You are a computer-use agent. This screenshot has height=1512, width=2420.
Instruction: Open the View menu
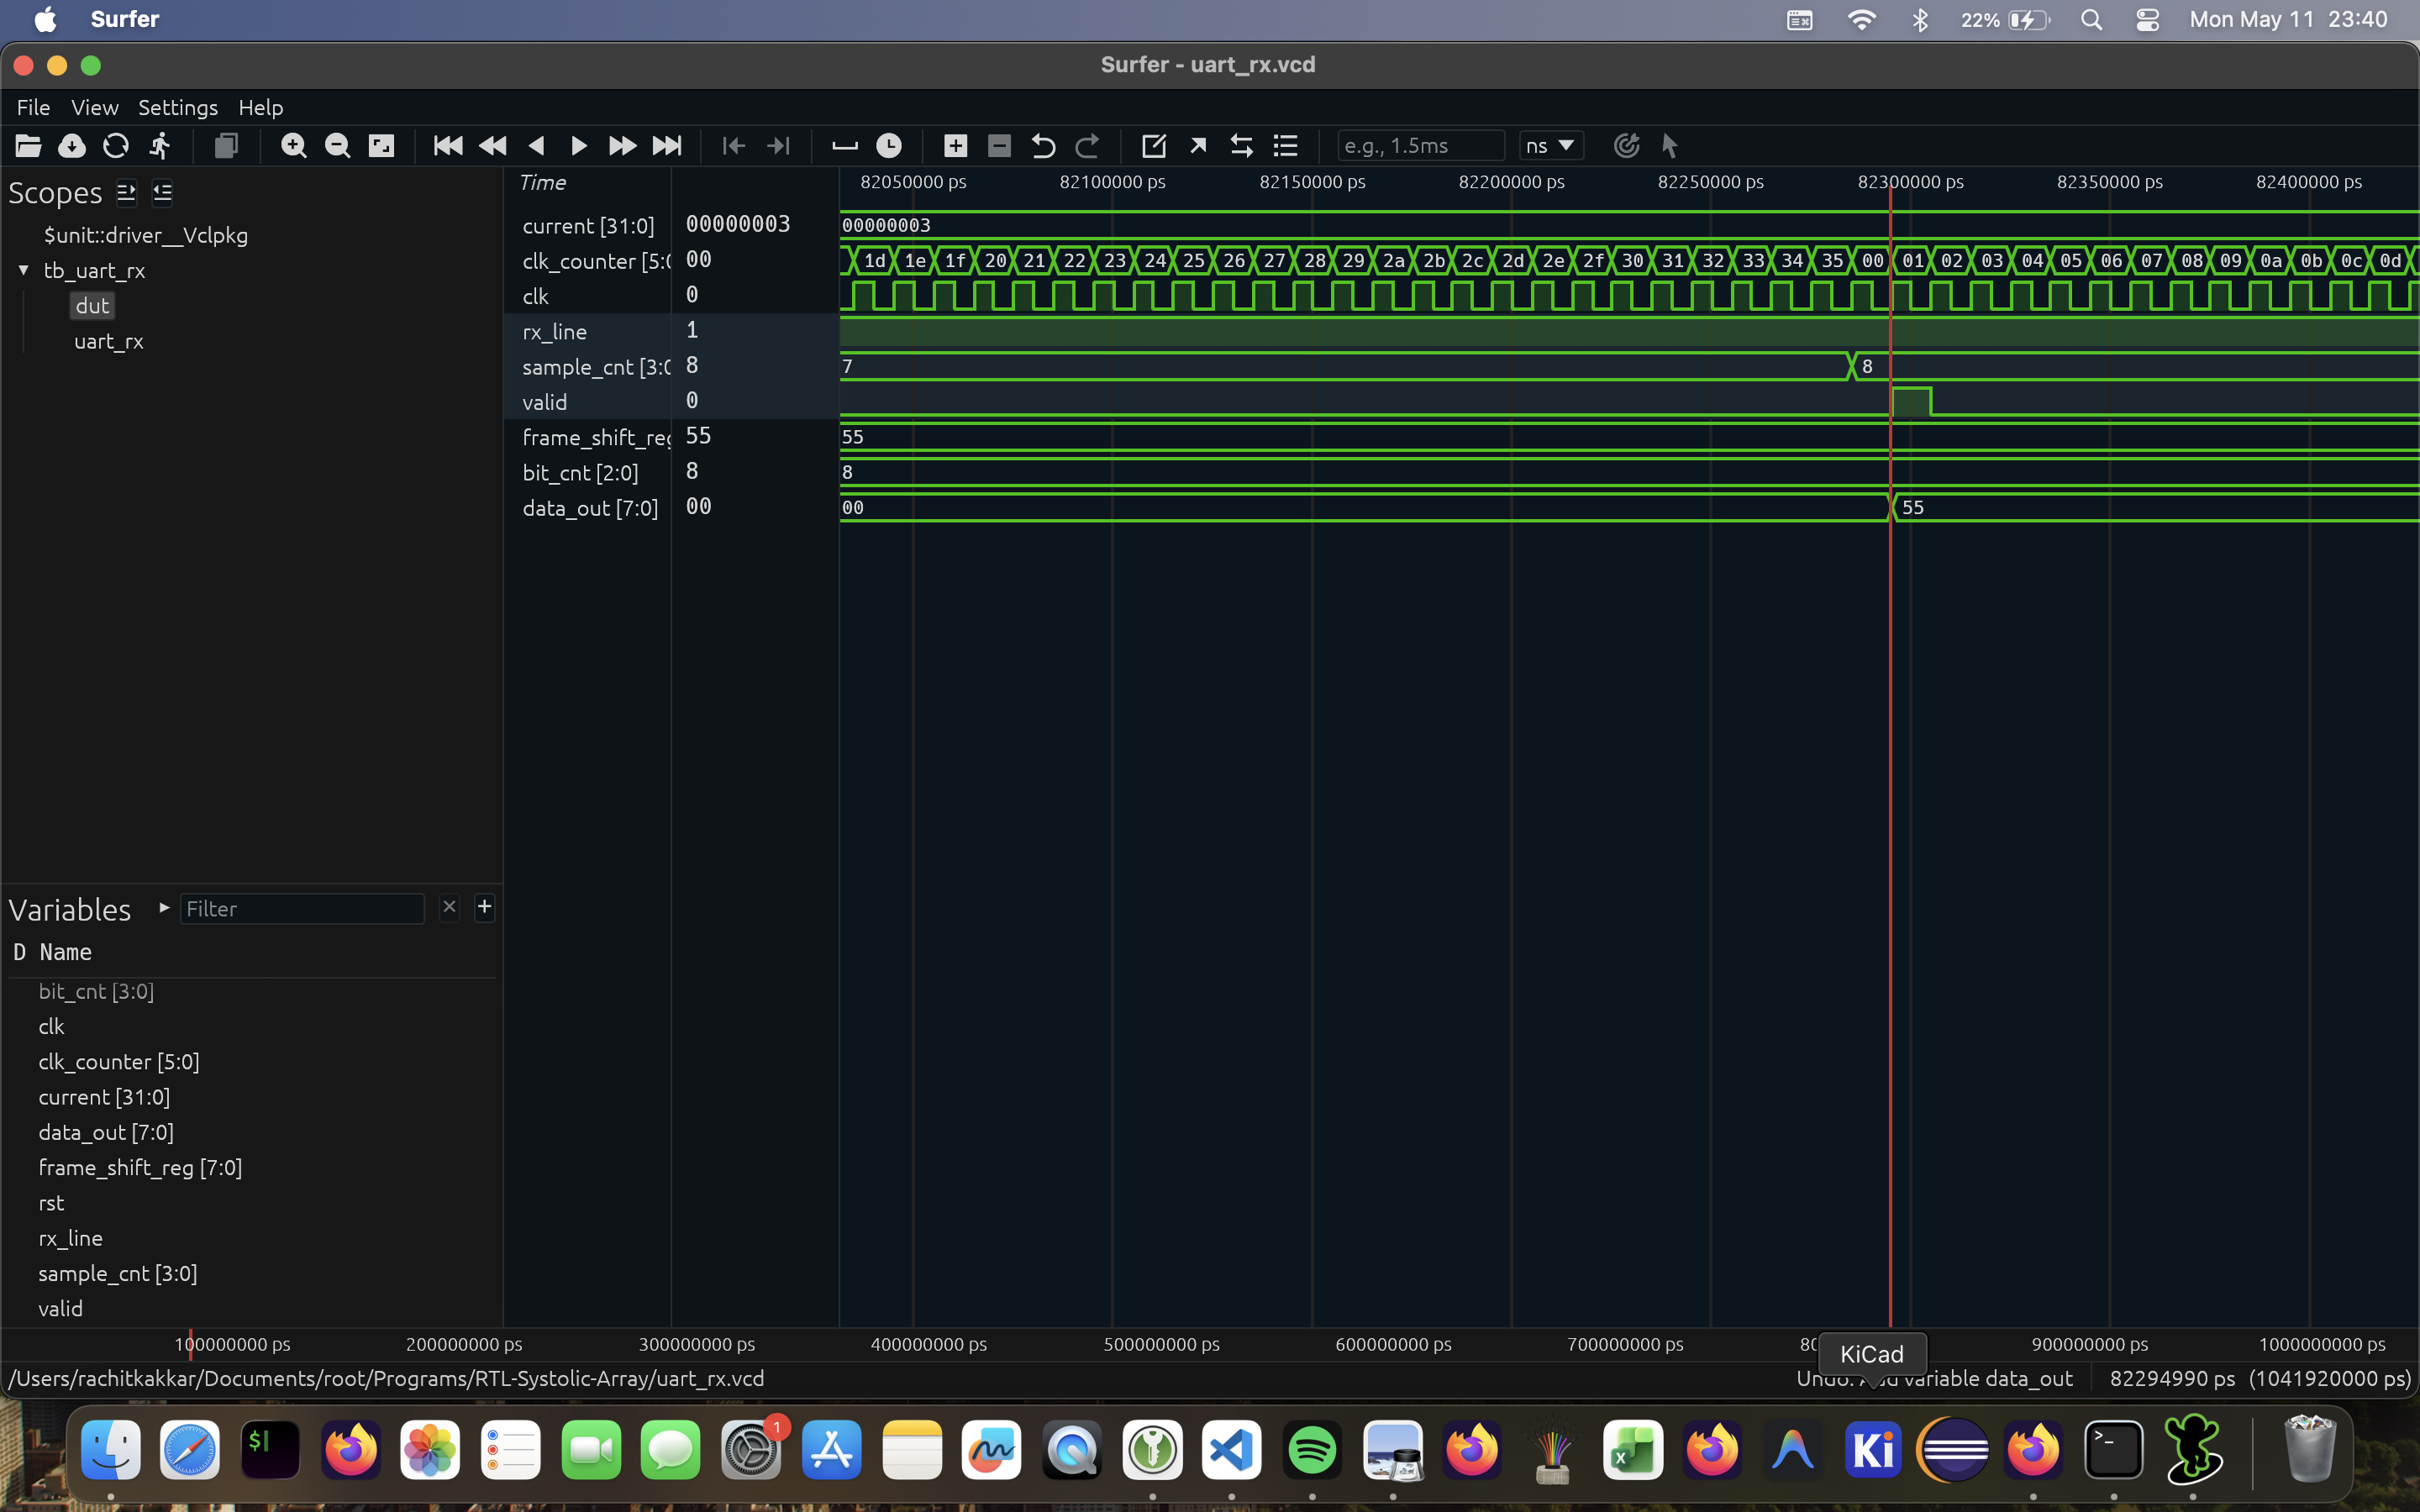[x=95, y=107]
